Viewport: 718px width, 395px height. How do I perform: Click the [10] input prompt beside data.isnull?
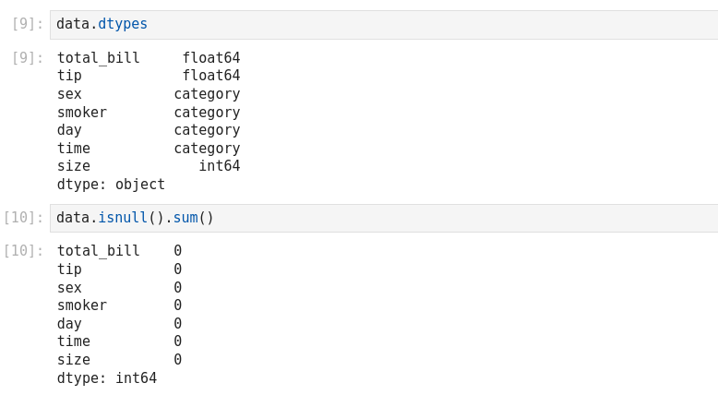point(23,219)
